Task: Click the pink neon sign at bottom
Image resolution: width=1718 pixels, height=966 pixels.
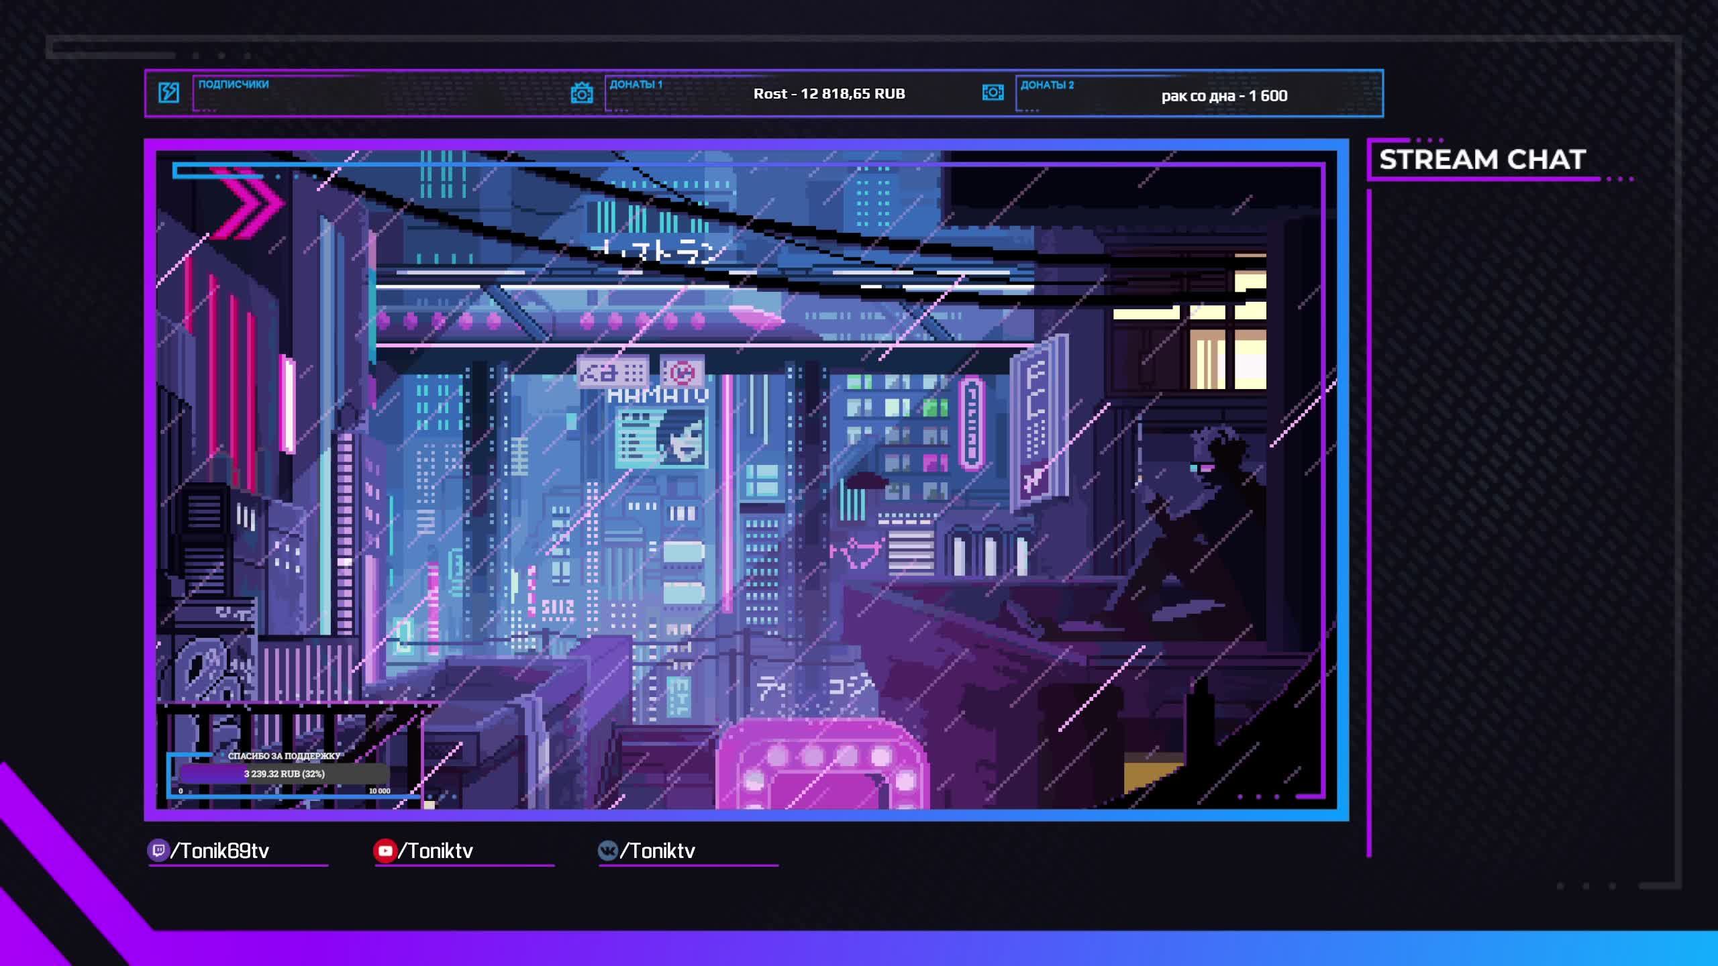Action: (822, 765)
